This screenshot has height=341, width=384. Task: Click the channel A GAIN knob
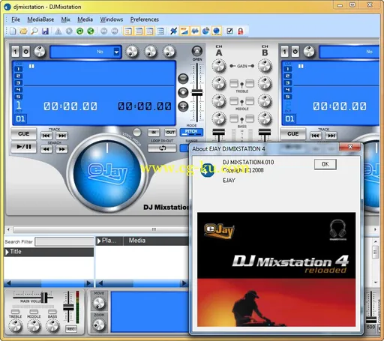[x=219, y=66]
